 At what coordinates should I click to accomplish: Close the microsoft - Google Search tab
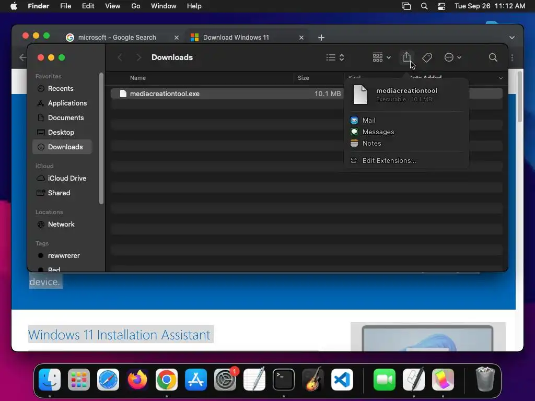177,38
